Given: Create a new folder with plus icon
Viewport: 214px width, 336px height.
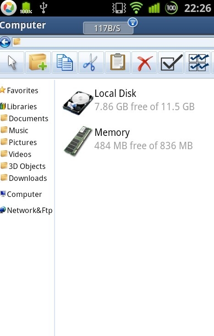Looking at the screenshot, I should coord(38,62).
